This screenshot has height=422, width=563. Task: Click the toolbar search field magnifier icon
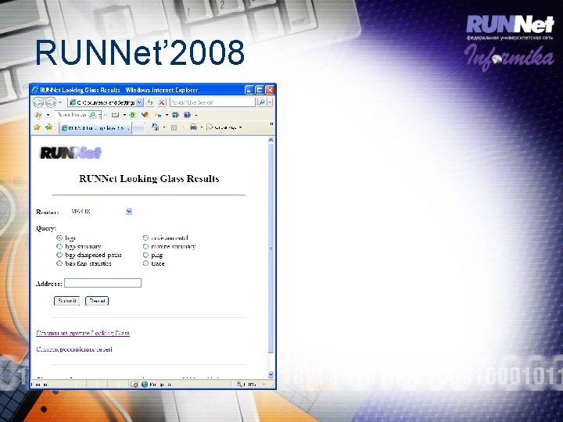tap(92, 115)
